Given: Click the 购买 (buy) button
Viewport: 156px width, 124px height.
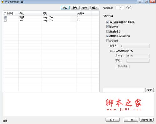Looking at the screenshot, I should coord(112,120).
